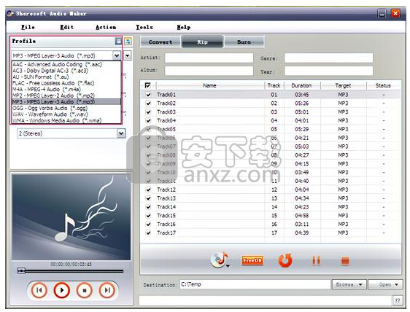The width and height of the screenshot is (410, 312).
Task: Uncheck the Track17 checkbox
Action: pyautogui.click(x=148, y=233)
